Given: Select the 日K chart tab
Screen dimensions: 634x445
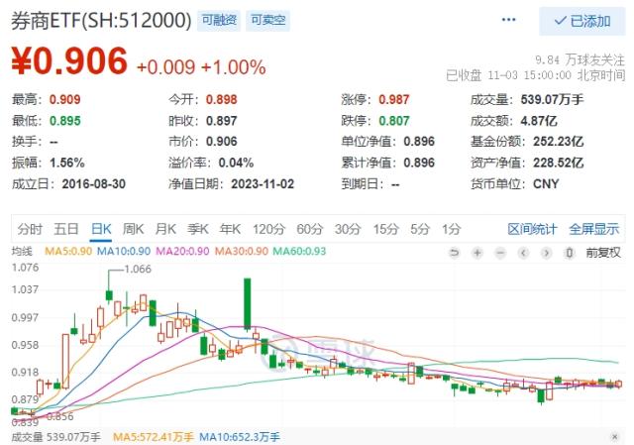Looking at the screenshot, I should [101, 229].
